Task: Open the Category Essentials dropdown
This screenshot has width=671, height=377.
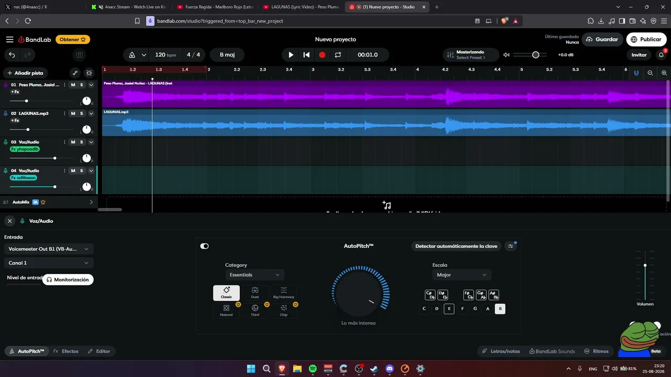Action: (255, 275)
